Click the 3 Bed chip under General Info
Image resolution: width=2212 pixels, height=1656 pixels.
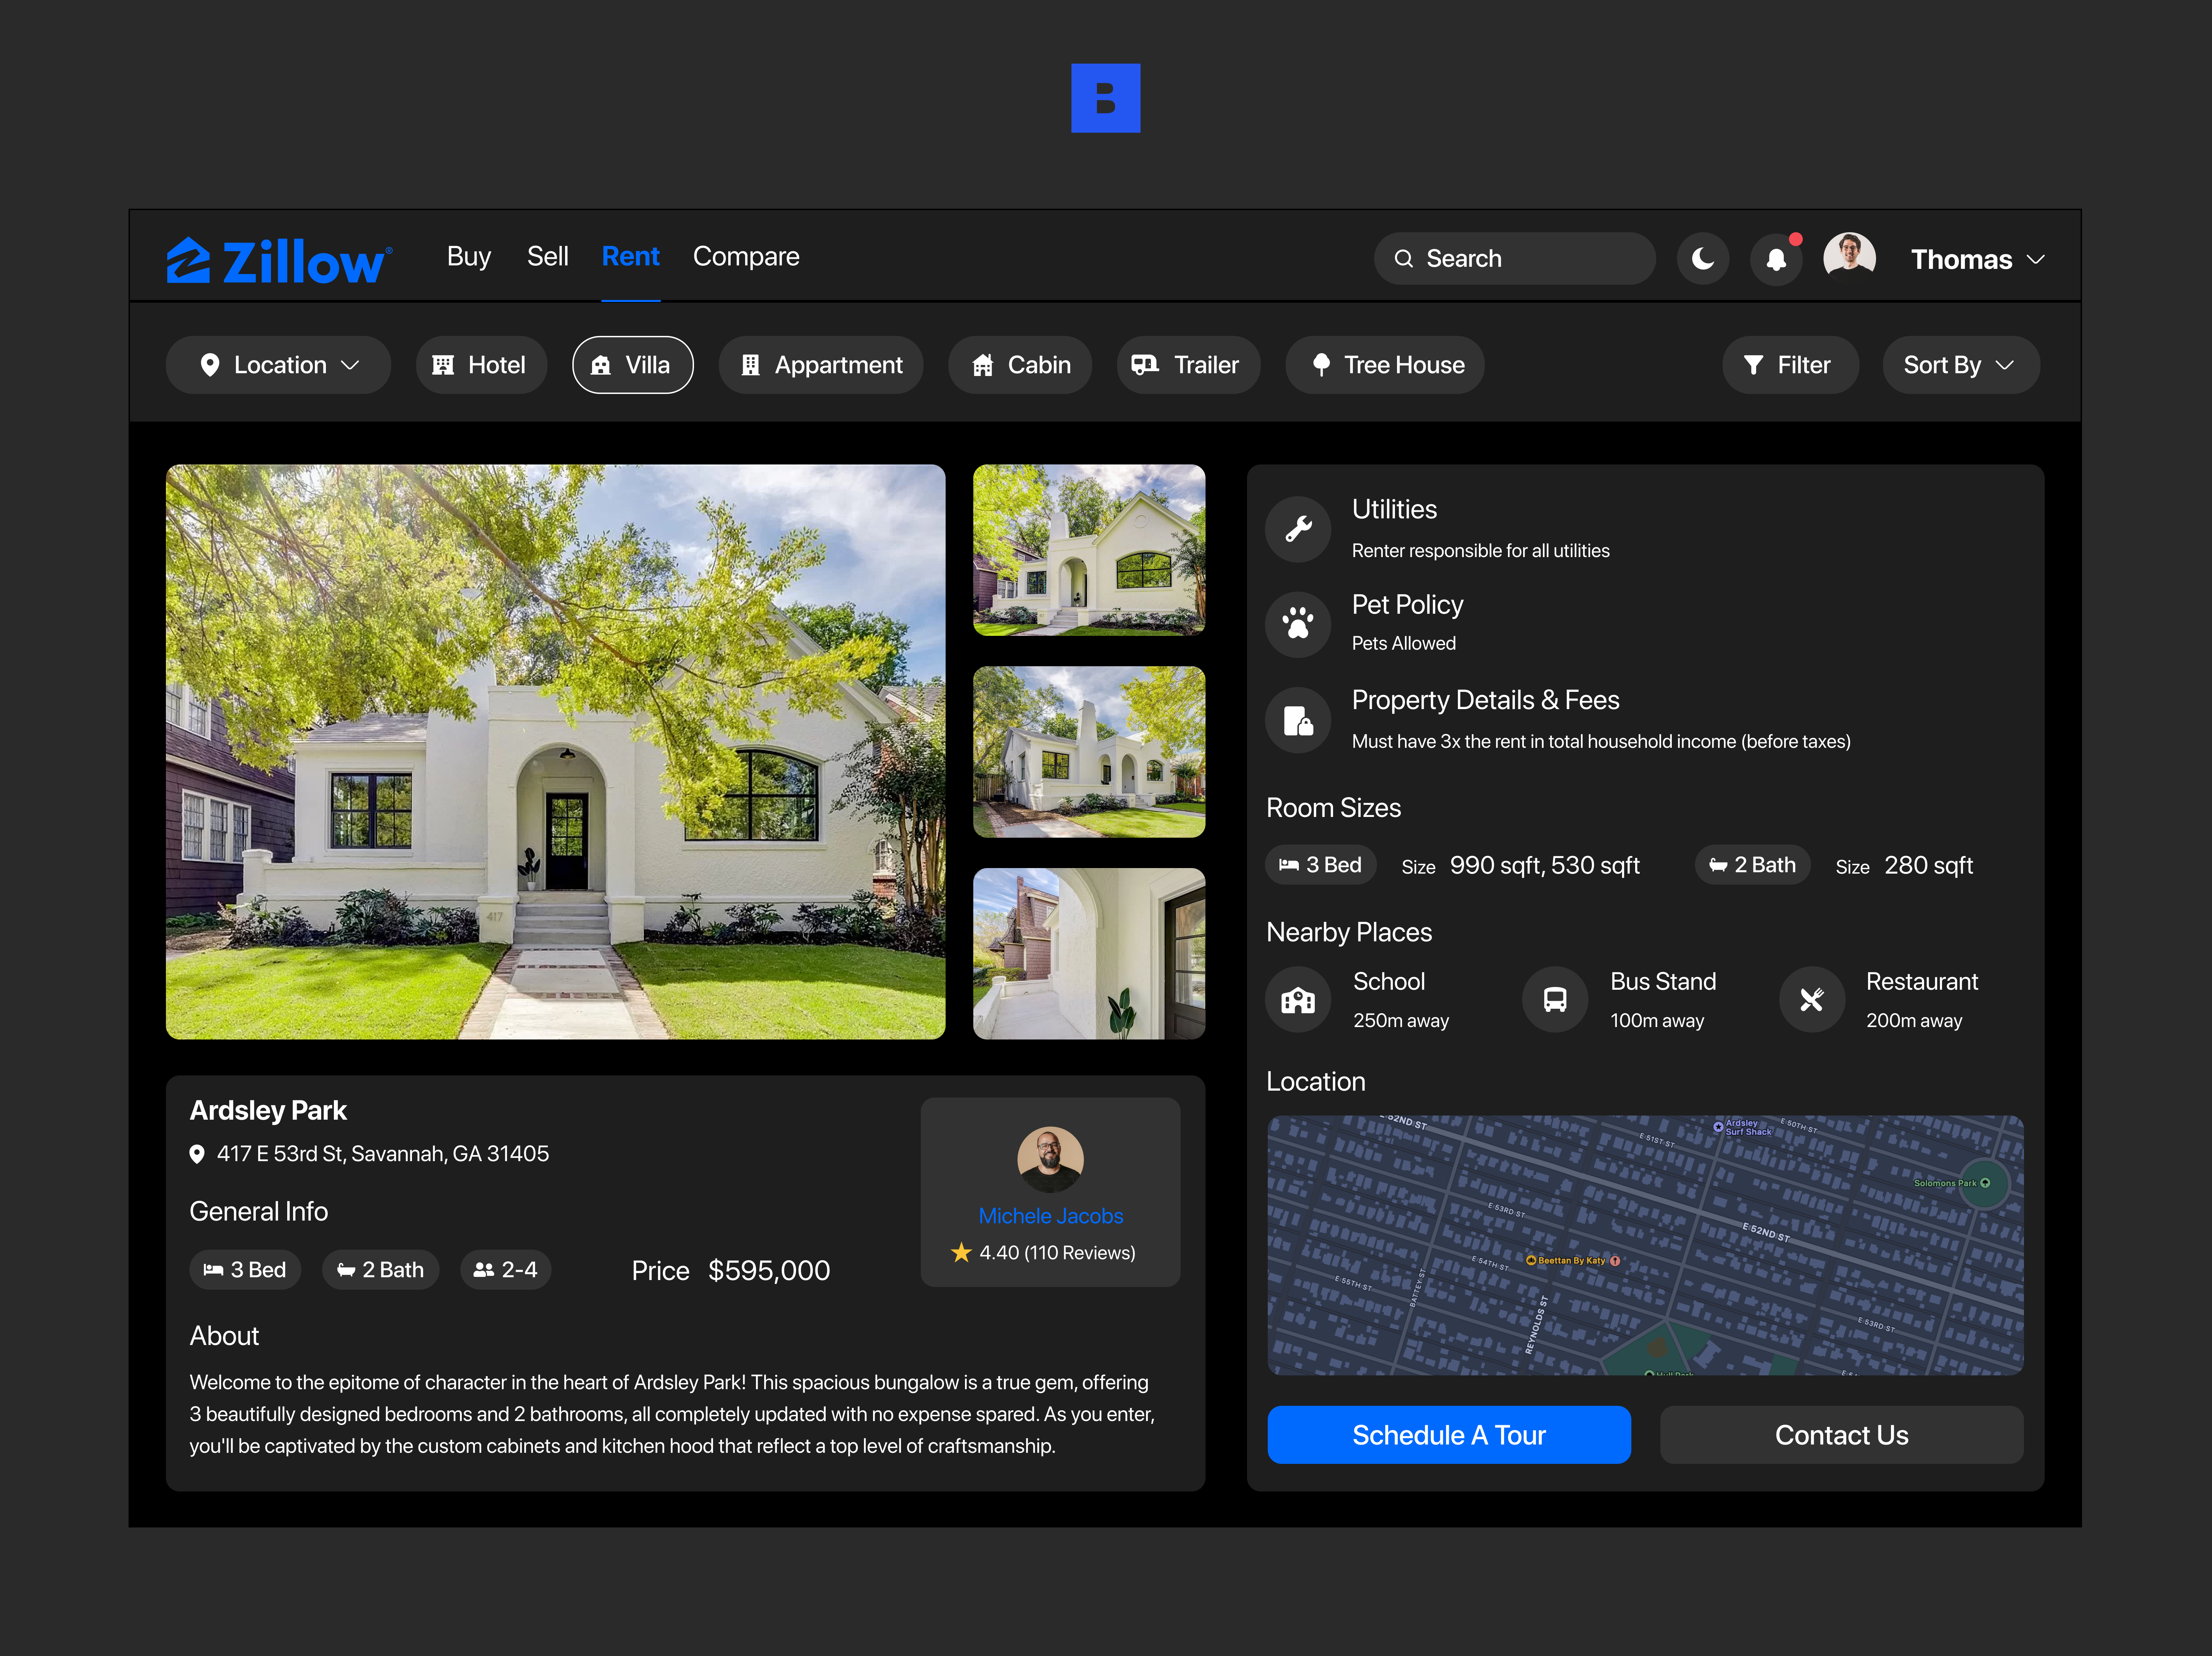pos(245,1270)
